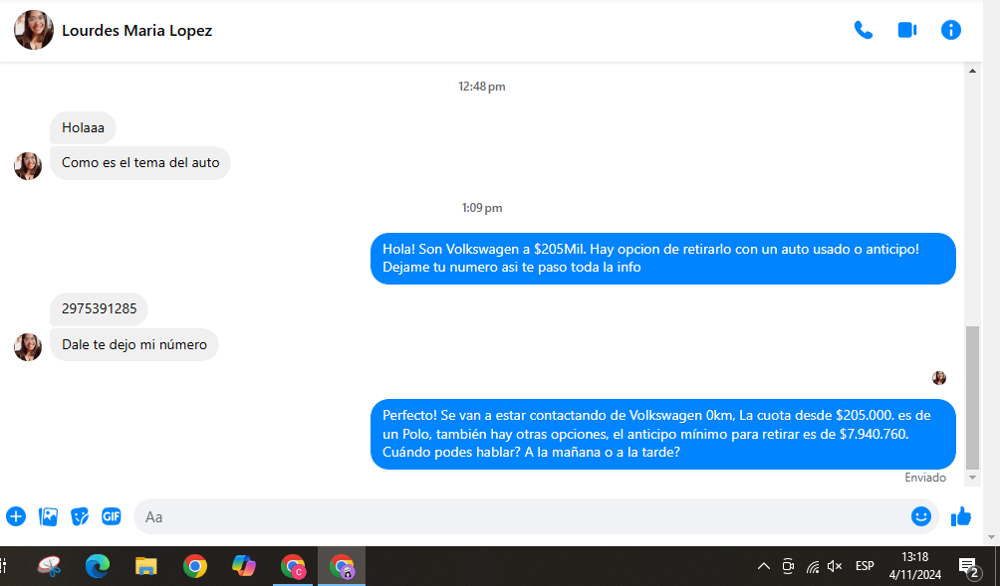
Task: Toggle mute on the volume icon
Action: pos(835,566)
